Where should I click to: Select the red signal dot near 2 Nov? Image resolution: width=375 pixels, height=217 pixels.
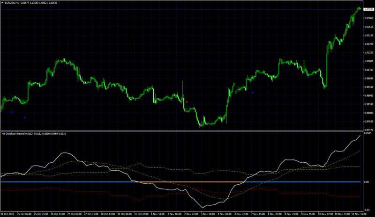pyautogui.click(x=187, y=102)
